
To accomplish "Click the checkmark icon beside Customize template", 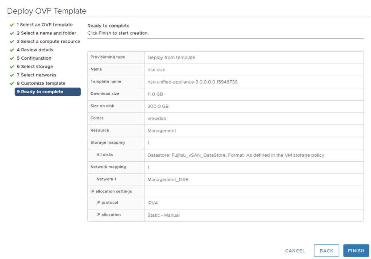I will click(x=12, y=84).
